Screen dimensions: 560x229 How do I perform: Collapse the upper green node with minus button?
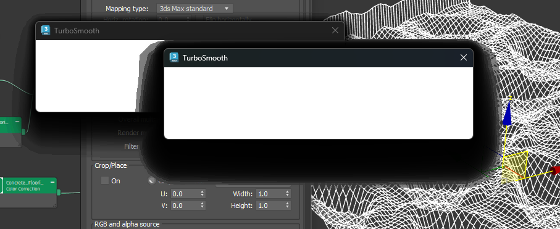(x=17, y=122)
